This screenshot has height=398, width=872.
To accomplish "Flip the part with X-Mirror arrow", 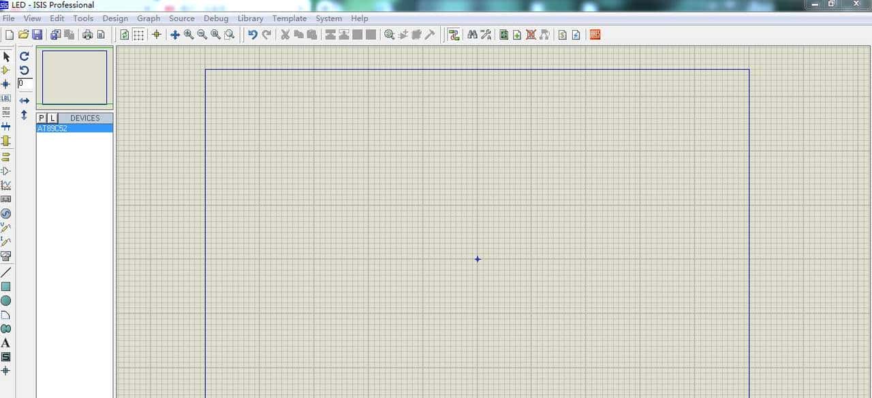I will 25,101.
